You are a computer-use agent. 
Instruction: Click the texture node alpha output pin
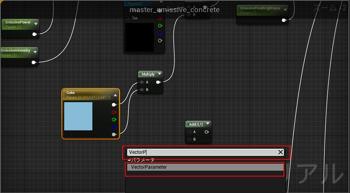[160, 41]
